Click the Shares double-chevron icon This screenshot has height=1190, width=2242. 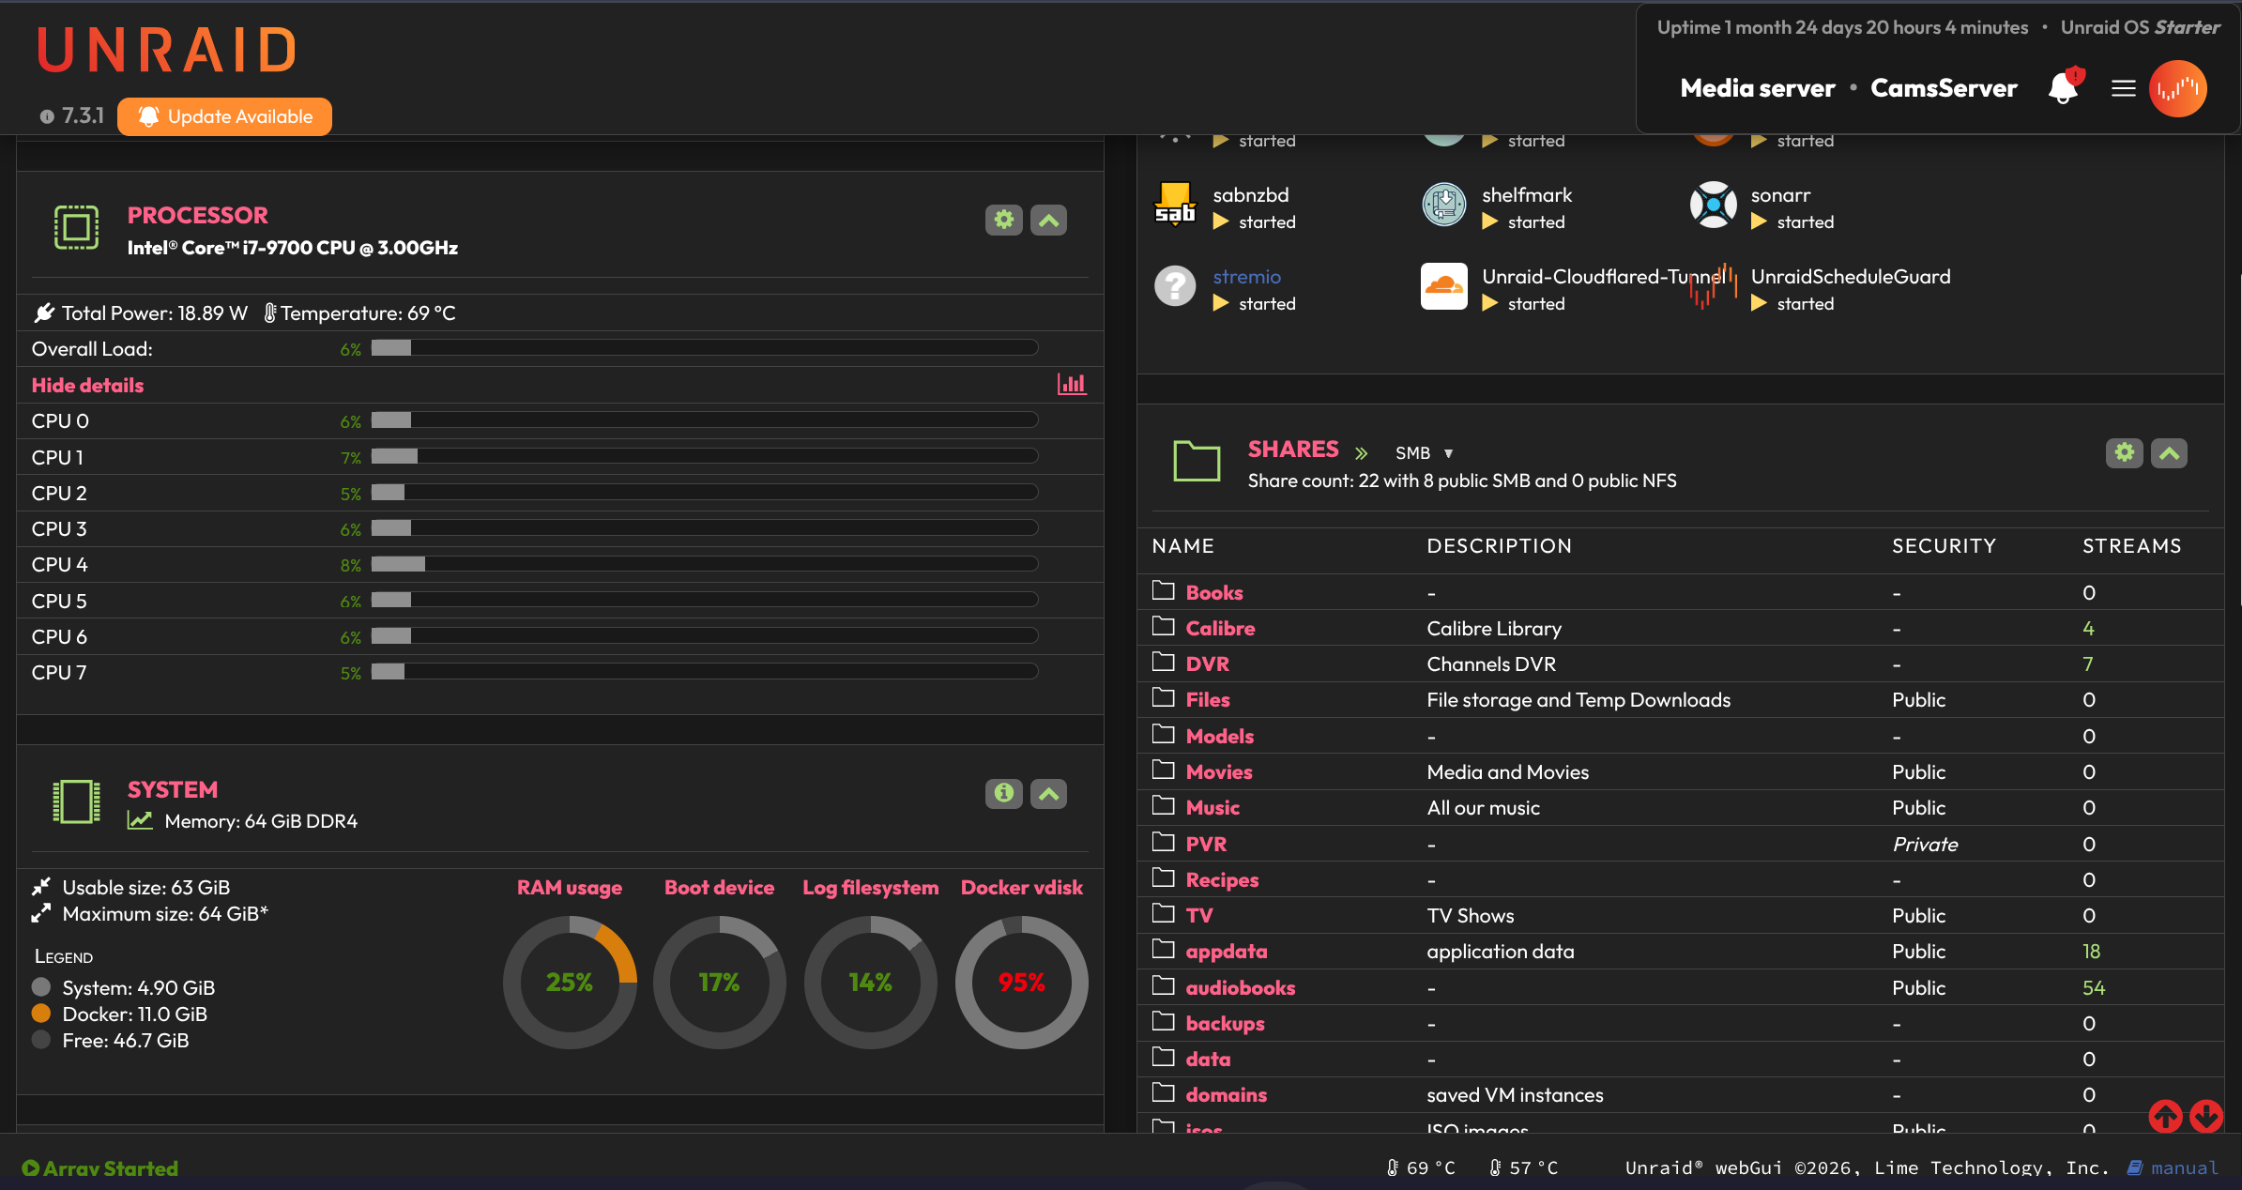1361,453
